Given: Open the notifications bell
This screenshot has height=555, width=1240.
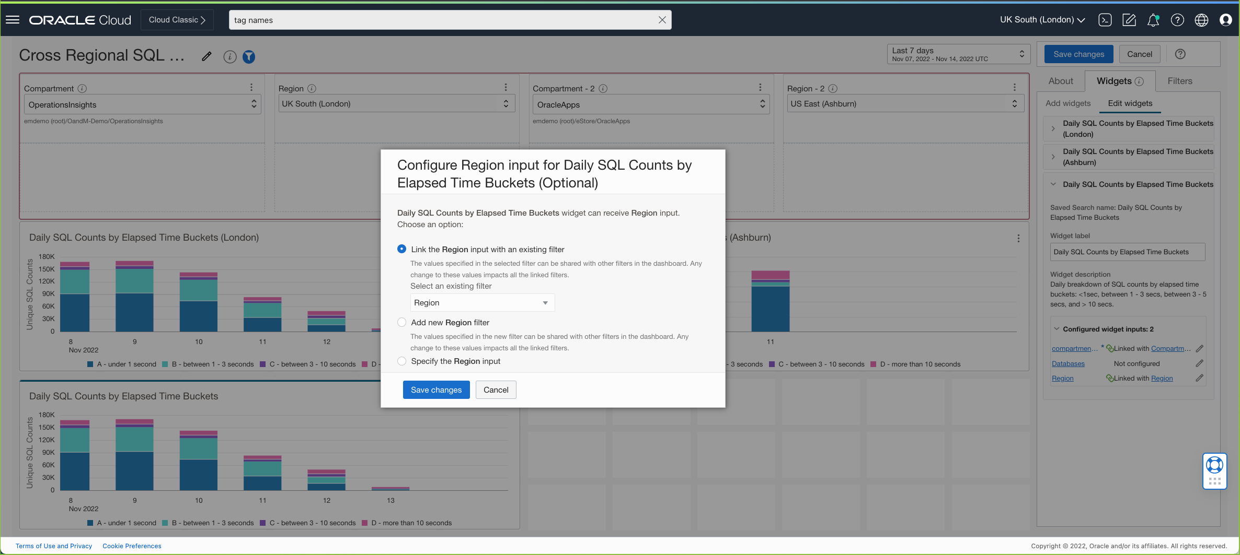Looking at the screenshot, I should tap(1154, 19).
